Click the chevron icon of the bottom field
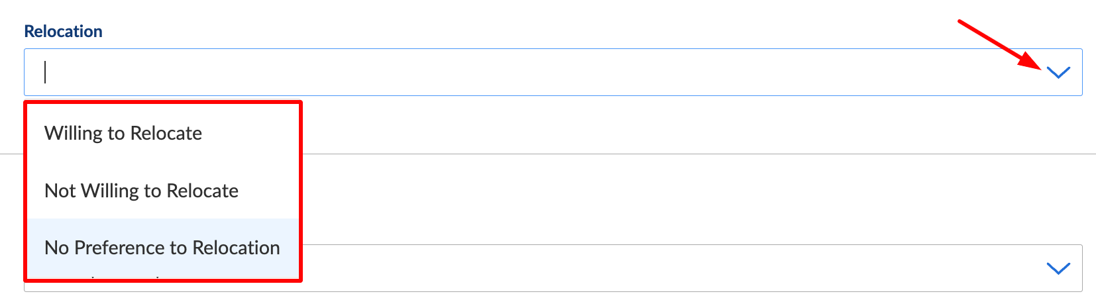Screen dimensions: 1096x298 tap(1058, 268)
